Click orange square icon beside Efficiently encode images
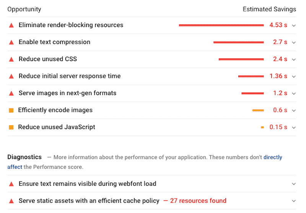This screenshot has width=306, height=213. (x=11, y=110)
